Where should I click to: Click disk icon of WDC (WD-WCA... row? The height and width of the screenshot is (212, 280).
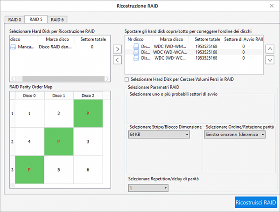(x=136, y=52)
